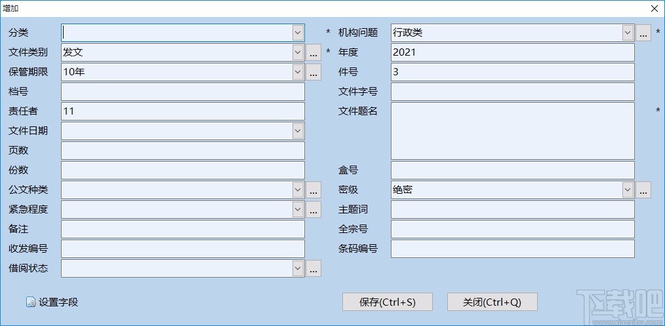Click into the 档号 input field
The image size is (665, 326).
pos(183,92)
